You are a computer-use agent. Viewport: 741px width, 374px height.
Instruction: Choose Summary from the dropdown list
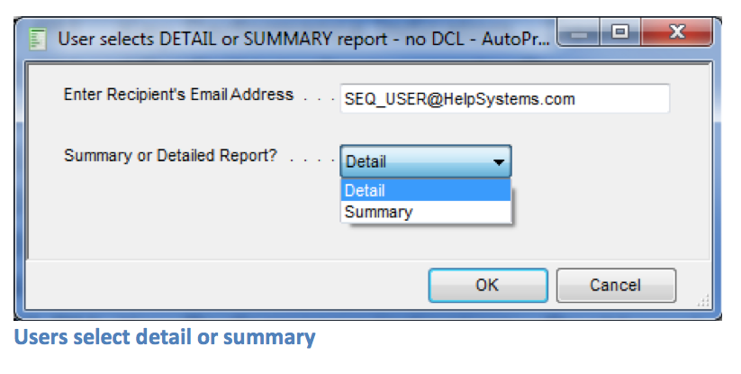click(425, 213)
